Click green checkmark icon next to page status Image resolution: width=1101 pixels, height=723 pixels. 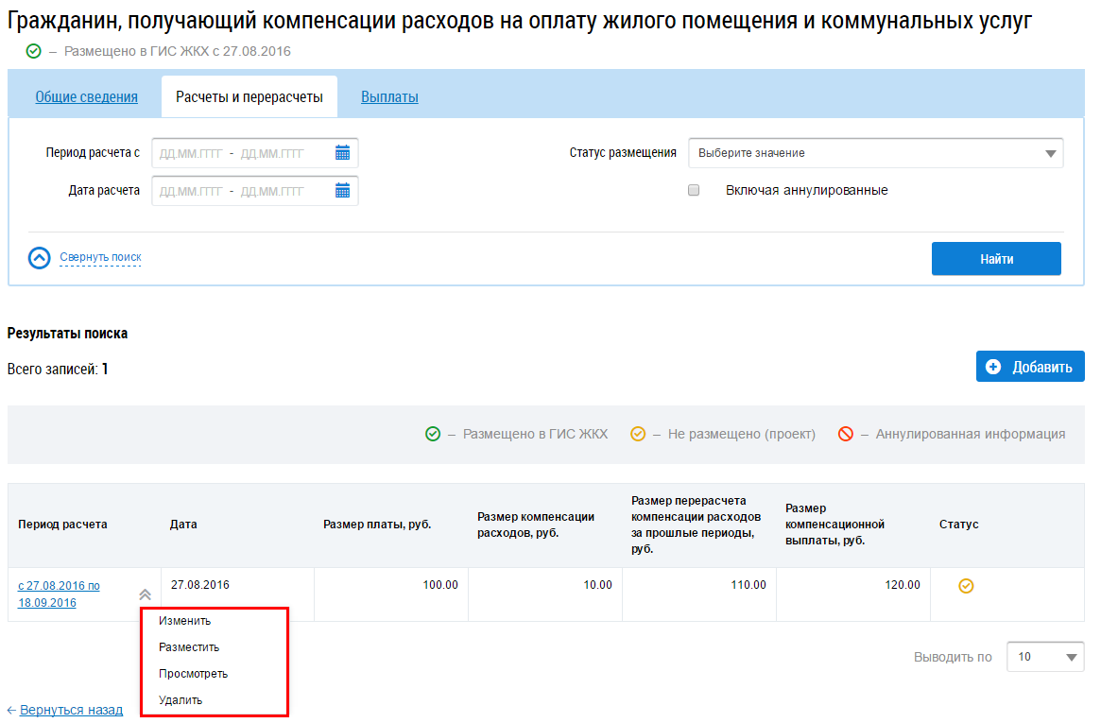click(34, 51)
